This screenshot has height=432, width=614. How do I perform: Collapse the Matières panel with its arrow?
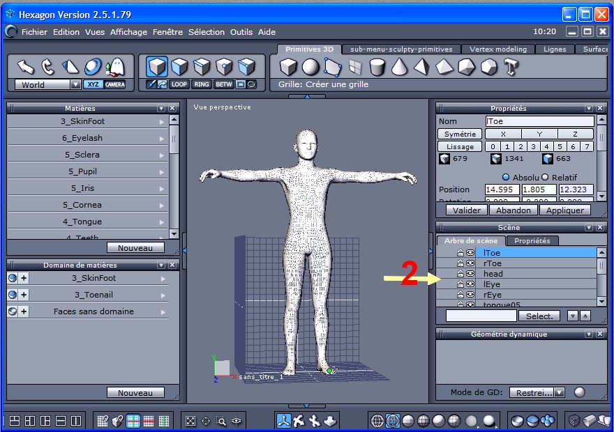(161, 108)
